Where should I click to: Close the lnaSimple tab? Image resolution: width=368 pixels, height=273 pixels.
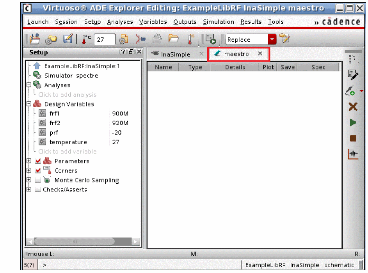(201, 54)
